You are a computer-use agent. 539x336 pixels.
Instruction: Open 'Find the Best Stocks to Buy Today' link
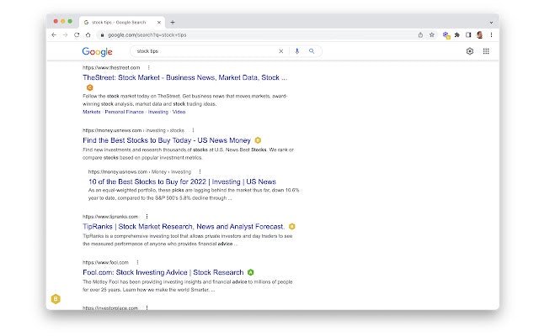pyautogui.click(x=167, y=140)
